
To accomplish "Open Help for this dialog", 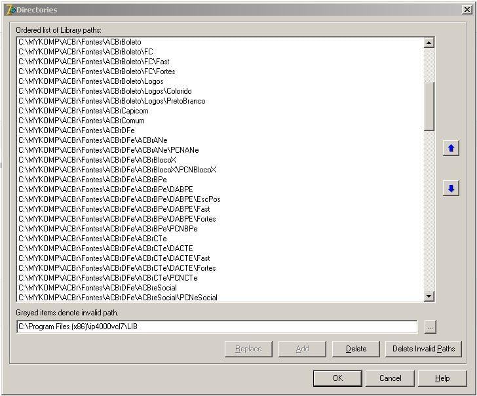I will point(442,378).
